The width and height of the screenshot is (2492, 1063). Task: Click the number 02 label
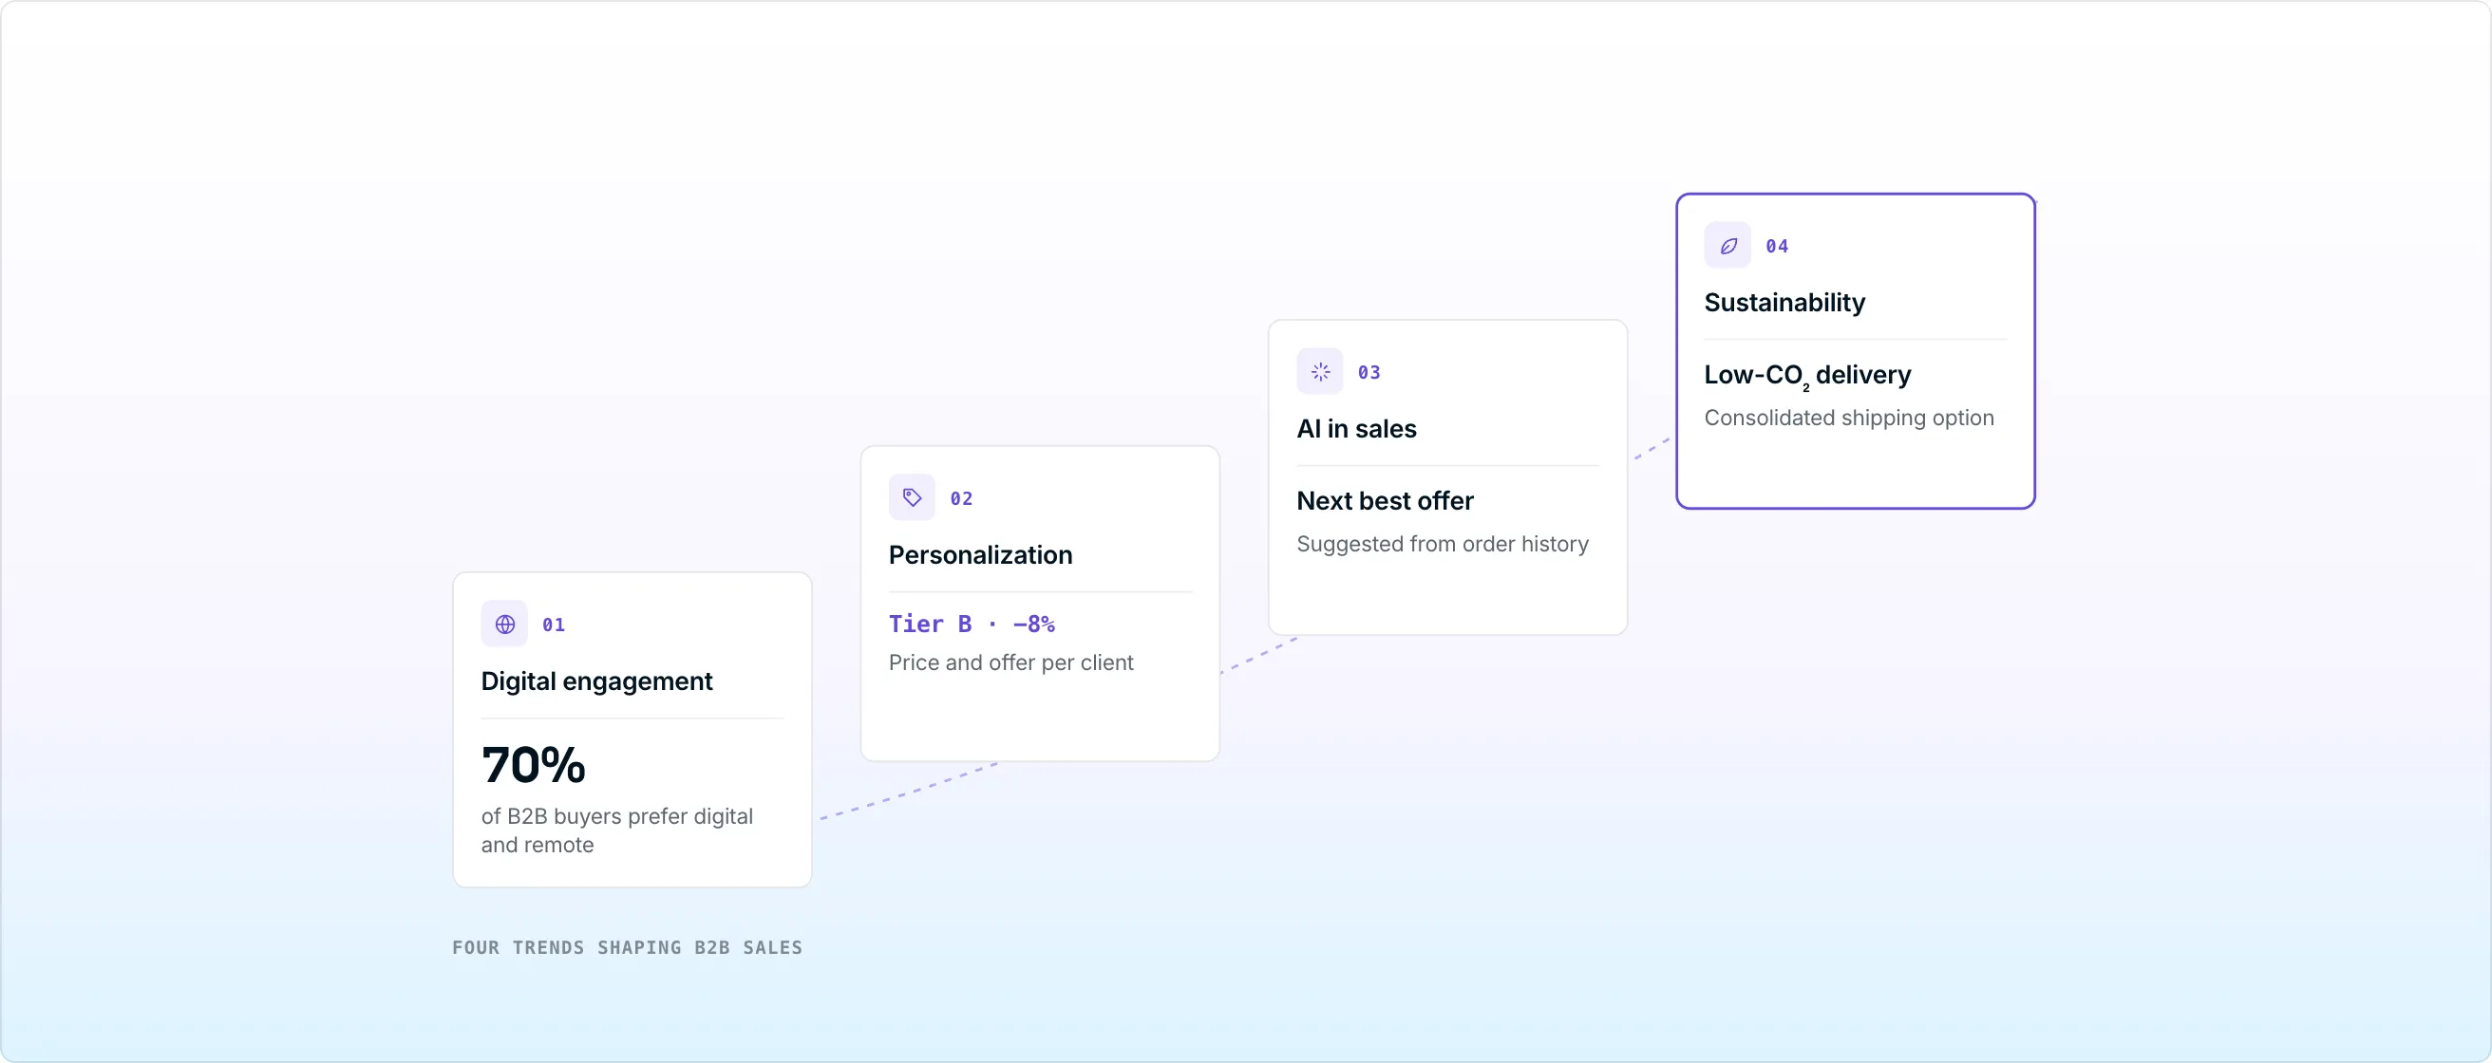(962, 498)
